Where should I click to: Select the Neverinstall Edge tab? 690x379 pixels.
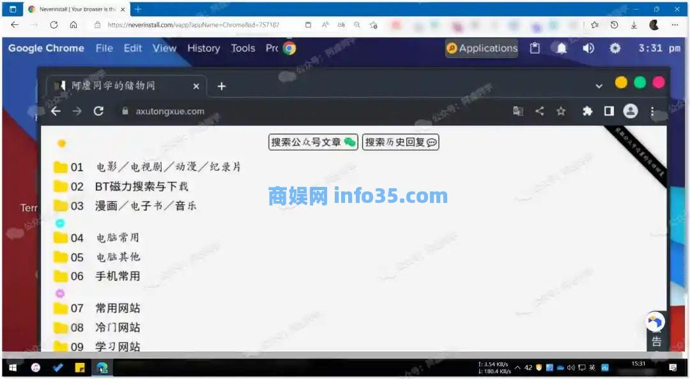pos(76,9)
